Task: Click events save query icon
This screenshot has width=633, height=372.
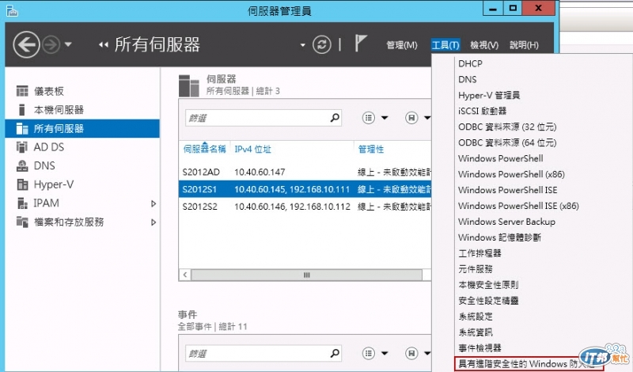Action: [411, 354]
